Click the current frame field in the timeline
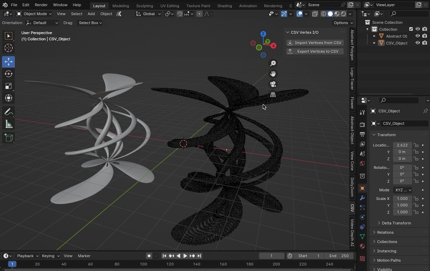430x271 pixels. [272, 256]
